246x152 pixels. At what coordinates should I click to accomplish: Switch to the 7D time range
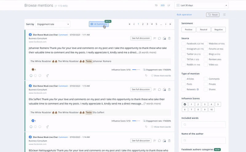tap(156, 6)
